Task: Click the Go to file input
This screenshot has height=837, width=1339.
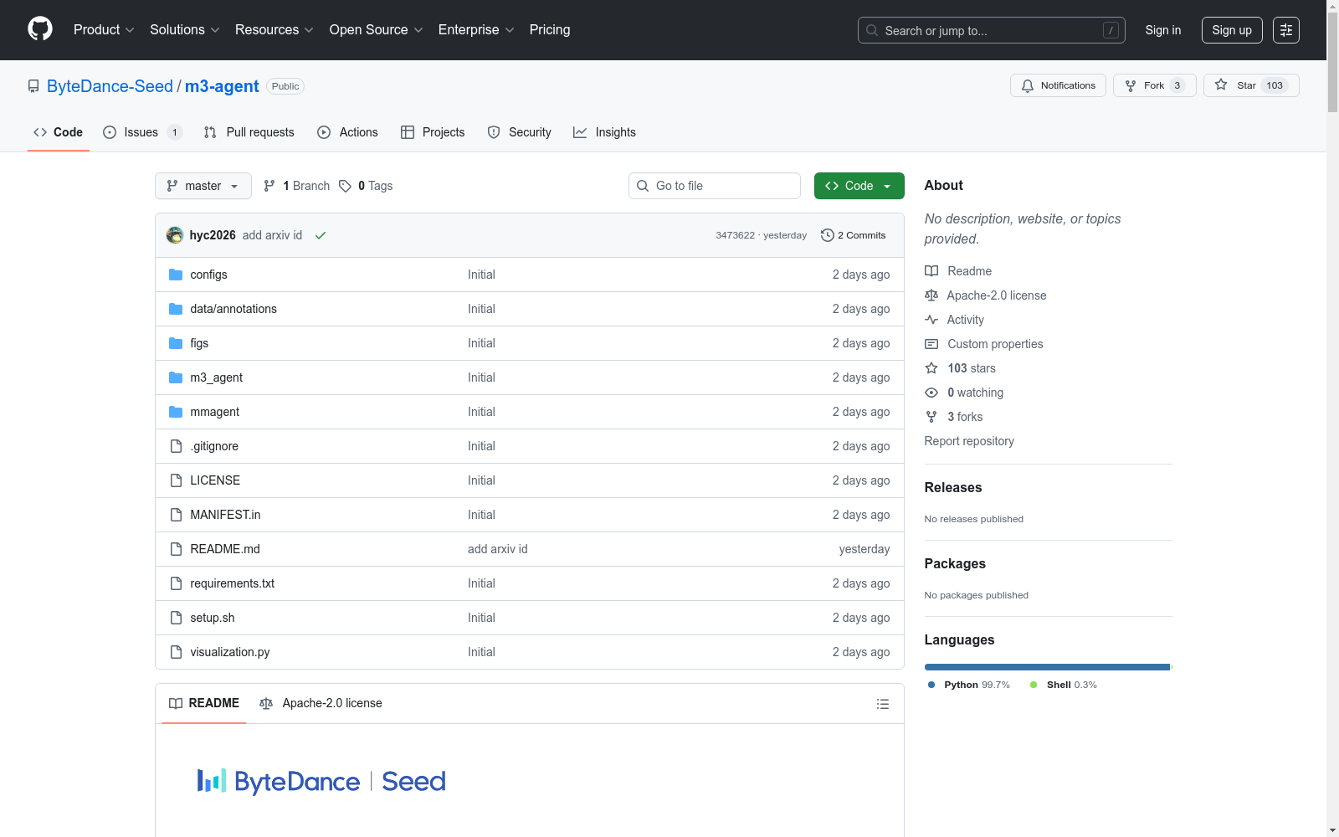Action: pos(715,186)
